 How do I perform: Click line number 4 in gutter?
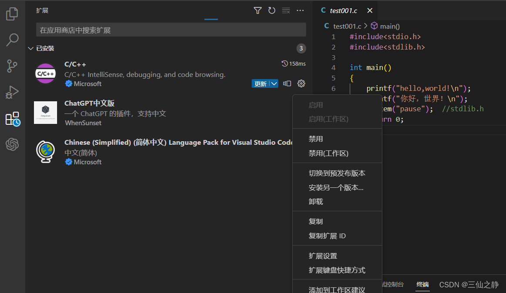tap(334, 68)
